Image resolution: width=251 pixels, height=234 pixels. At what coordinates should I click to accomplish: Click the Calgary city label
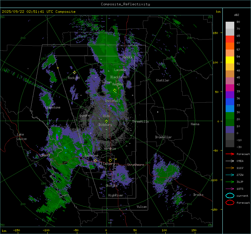109,164
